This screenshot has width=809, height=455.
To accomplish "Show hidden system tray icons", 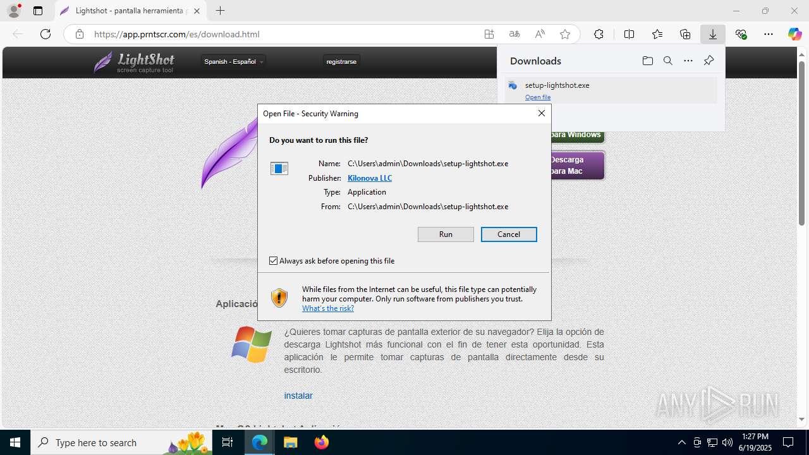I will [x=681, y=442].
